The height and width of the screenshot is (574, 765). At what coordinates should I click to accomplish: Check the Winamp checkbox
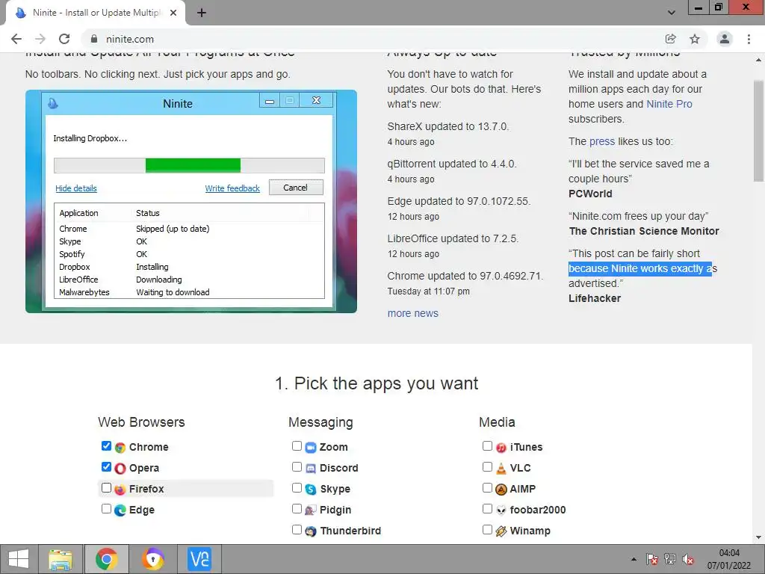[487, 530]
